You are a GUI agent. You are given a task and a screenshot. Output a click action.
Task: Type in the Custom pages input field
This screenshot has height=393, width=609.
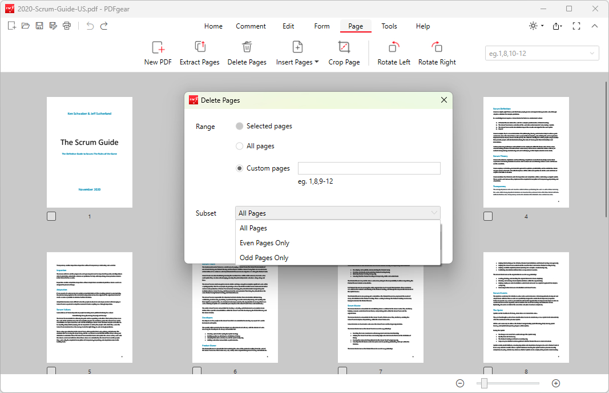pyautogui.click(x=369, y=168)
